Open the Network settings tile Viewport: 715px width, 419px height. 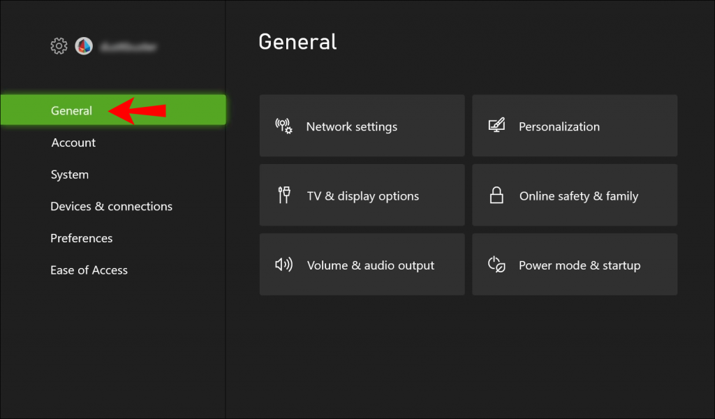pos(362,126)
